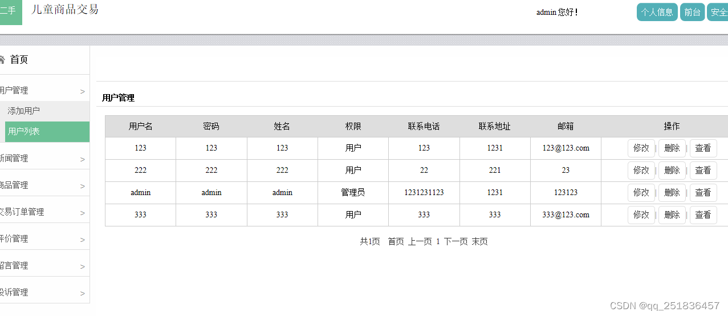Viewport: 728px width, 316px height.
Task: Click the email cell 123123
Action: [x=566, y=193]
